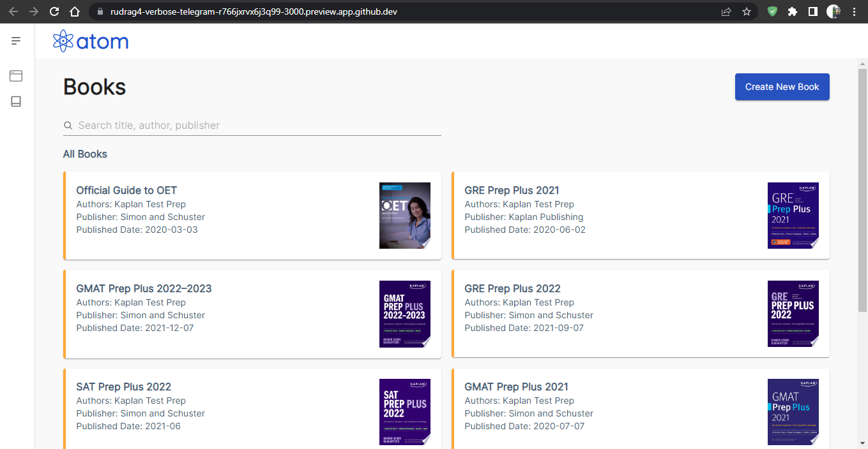The width and height of the screenshot is (868, 449).
Task: Click the GRE Prep Plus 2022 cover
Action: (x=793, y=314)
